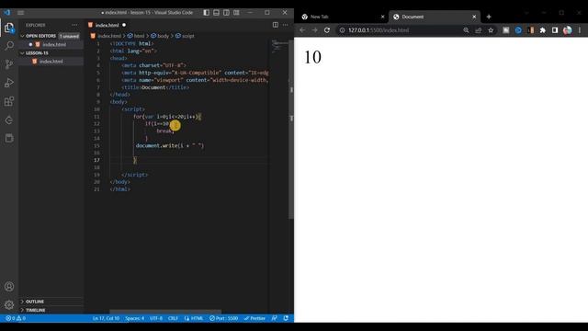The height and width of the screenshot is (331, 588).
Task: Click 'UTF-8' encoding in status bar
Action: click(x=156, y=318)
